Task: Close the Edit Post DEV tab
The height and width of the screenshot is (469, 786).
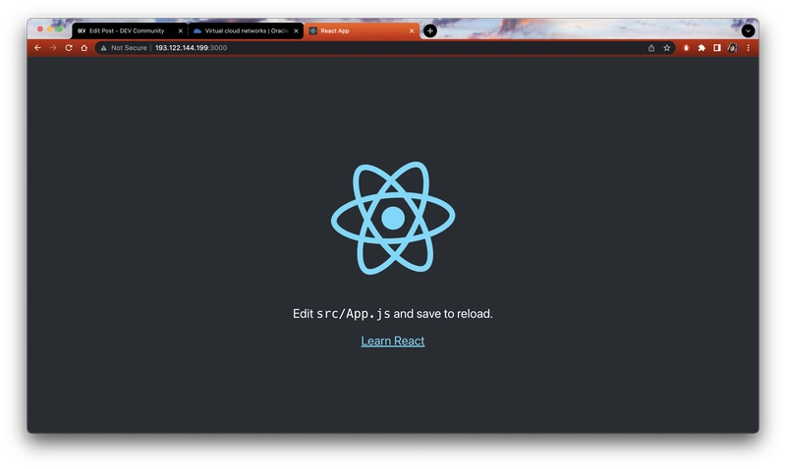Action: coord(181,31)
